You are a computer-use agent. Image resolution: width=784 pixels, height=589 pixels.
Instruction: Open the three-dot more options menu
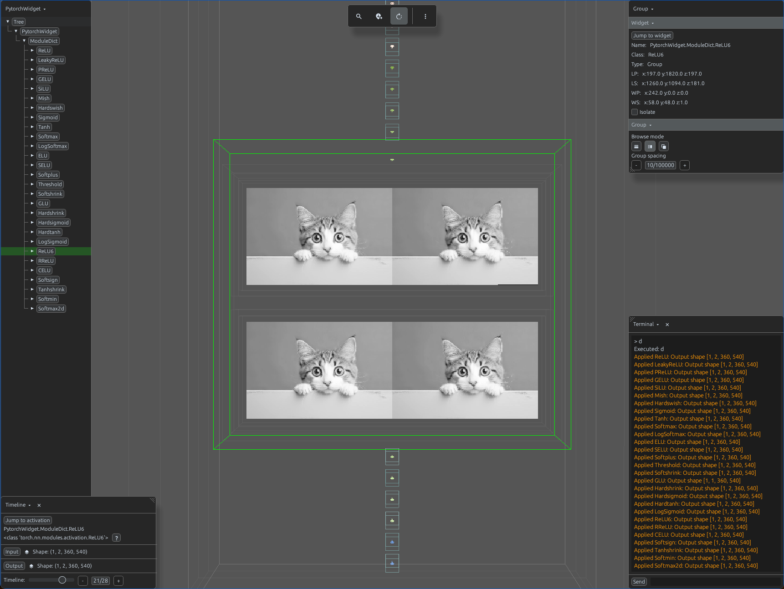[425, 16]
